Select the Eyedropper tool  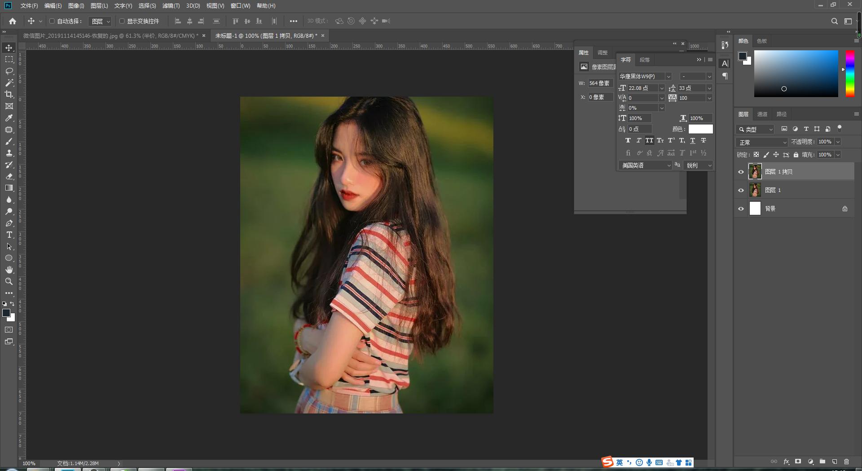click(x=9, y=118)
